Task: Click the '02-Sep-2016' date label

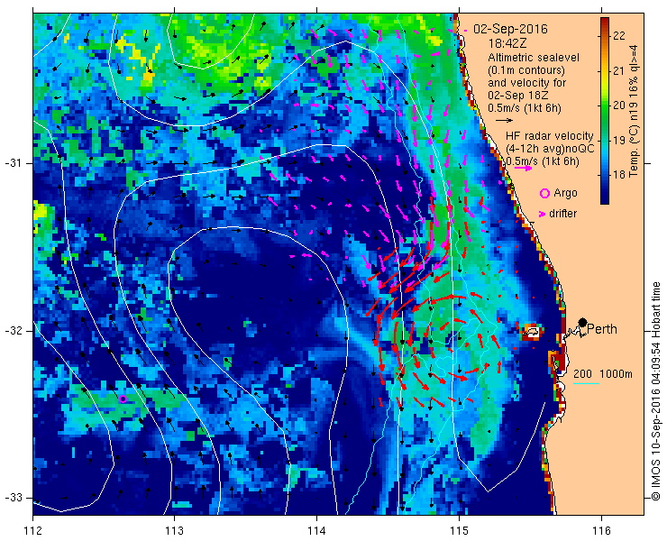Action: [510, 30]
